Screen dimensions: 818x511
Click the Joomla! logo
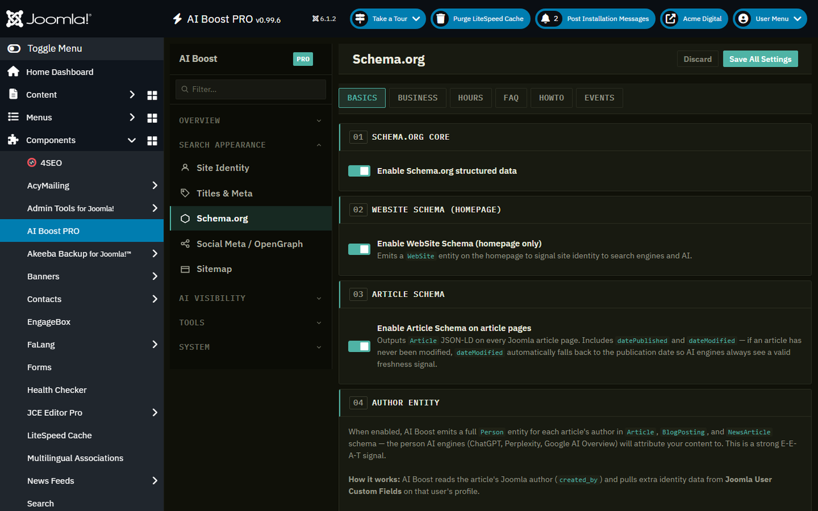(49, 19)
